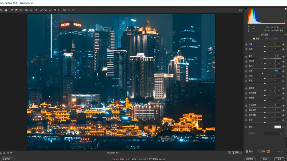287x161 pixels.
Task: Toggle the 叠加 overlay checkbox
Action: point(247,152)
